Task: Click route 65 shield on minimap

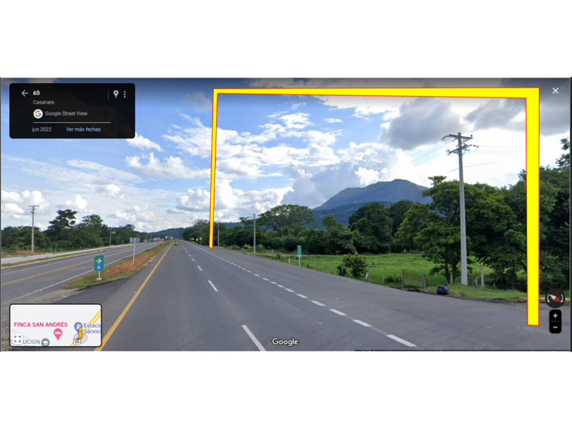Action: (77, 342)
